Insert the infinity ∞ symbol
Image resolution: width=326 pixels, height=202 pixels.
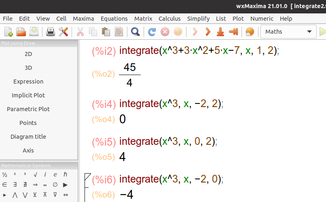coord(45,185)
